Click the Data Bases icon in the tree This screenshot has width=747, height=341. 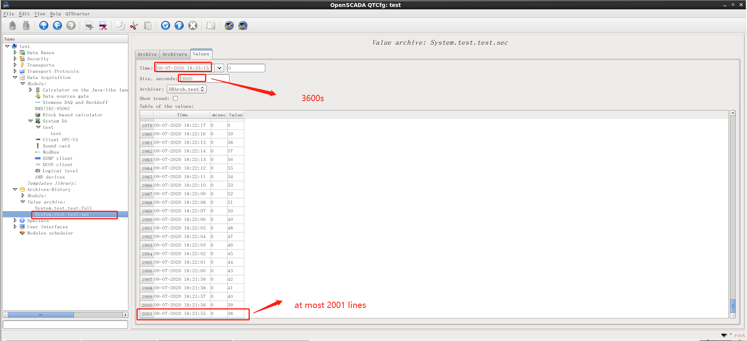click(x=22, y=52)
